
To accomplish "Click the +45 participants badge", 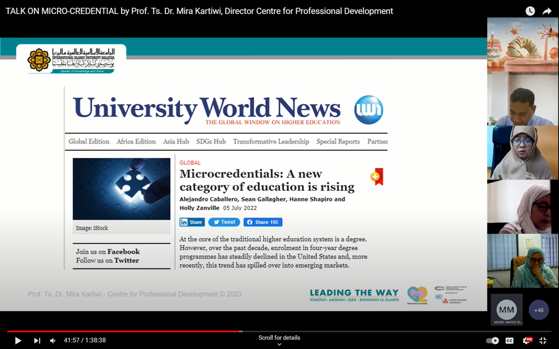I will click(x=539, y=310).
